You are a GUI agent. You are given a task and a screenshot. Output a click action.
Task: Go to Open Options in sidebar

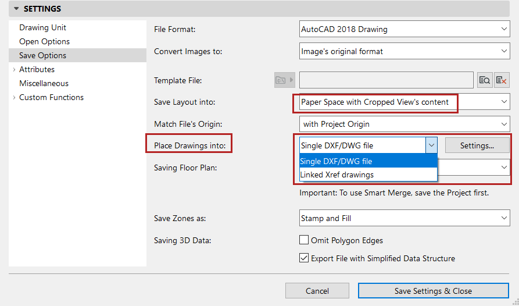(45, 42)
